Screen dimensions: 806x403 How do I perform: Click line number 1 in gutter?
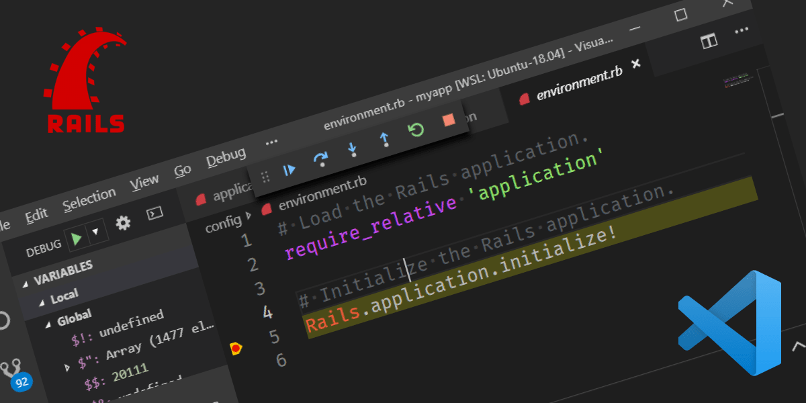(x=246, y=240)
